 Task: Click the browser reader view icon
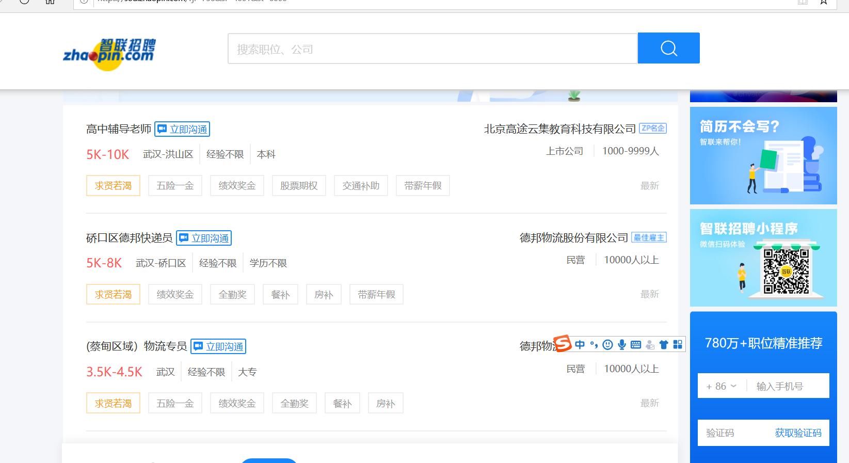pyautogui.click(x=803, y=2)
